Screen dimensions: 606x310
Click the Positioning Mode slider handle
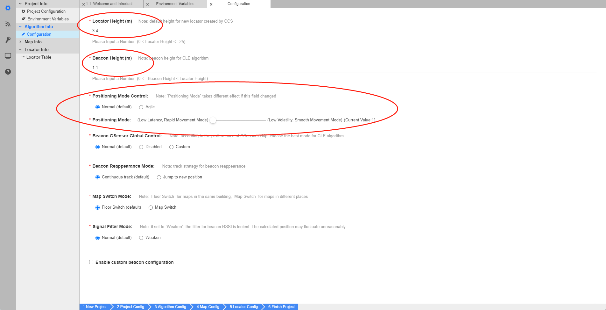(213, 120)
